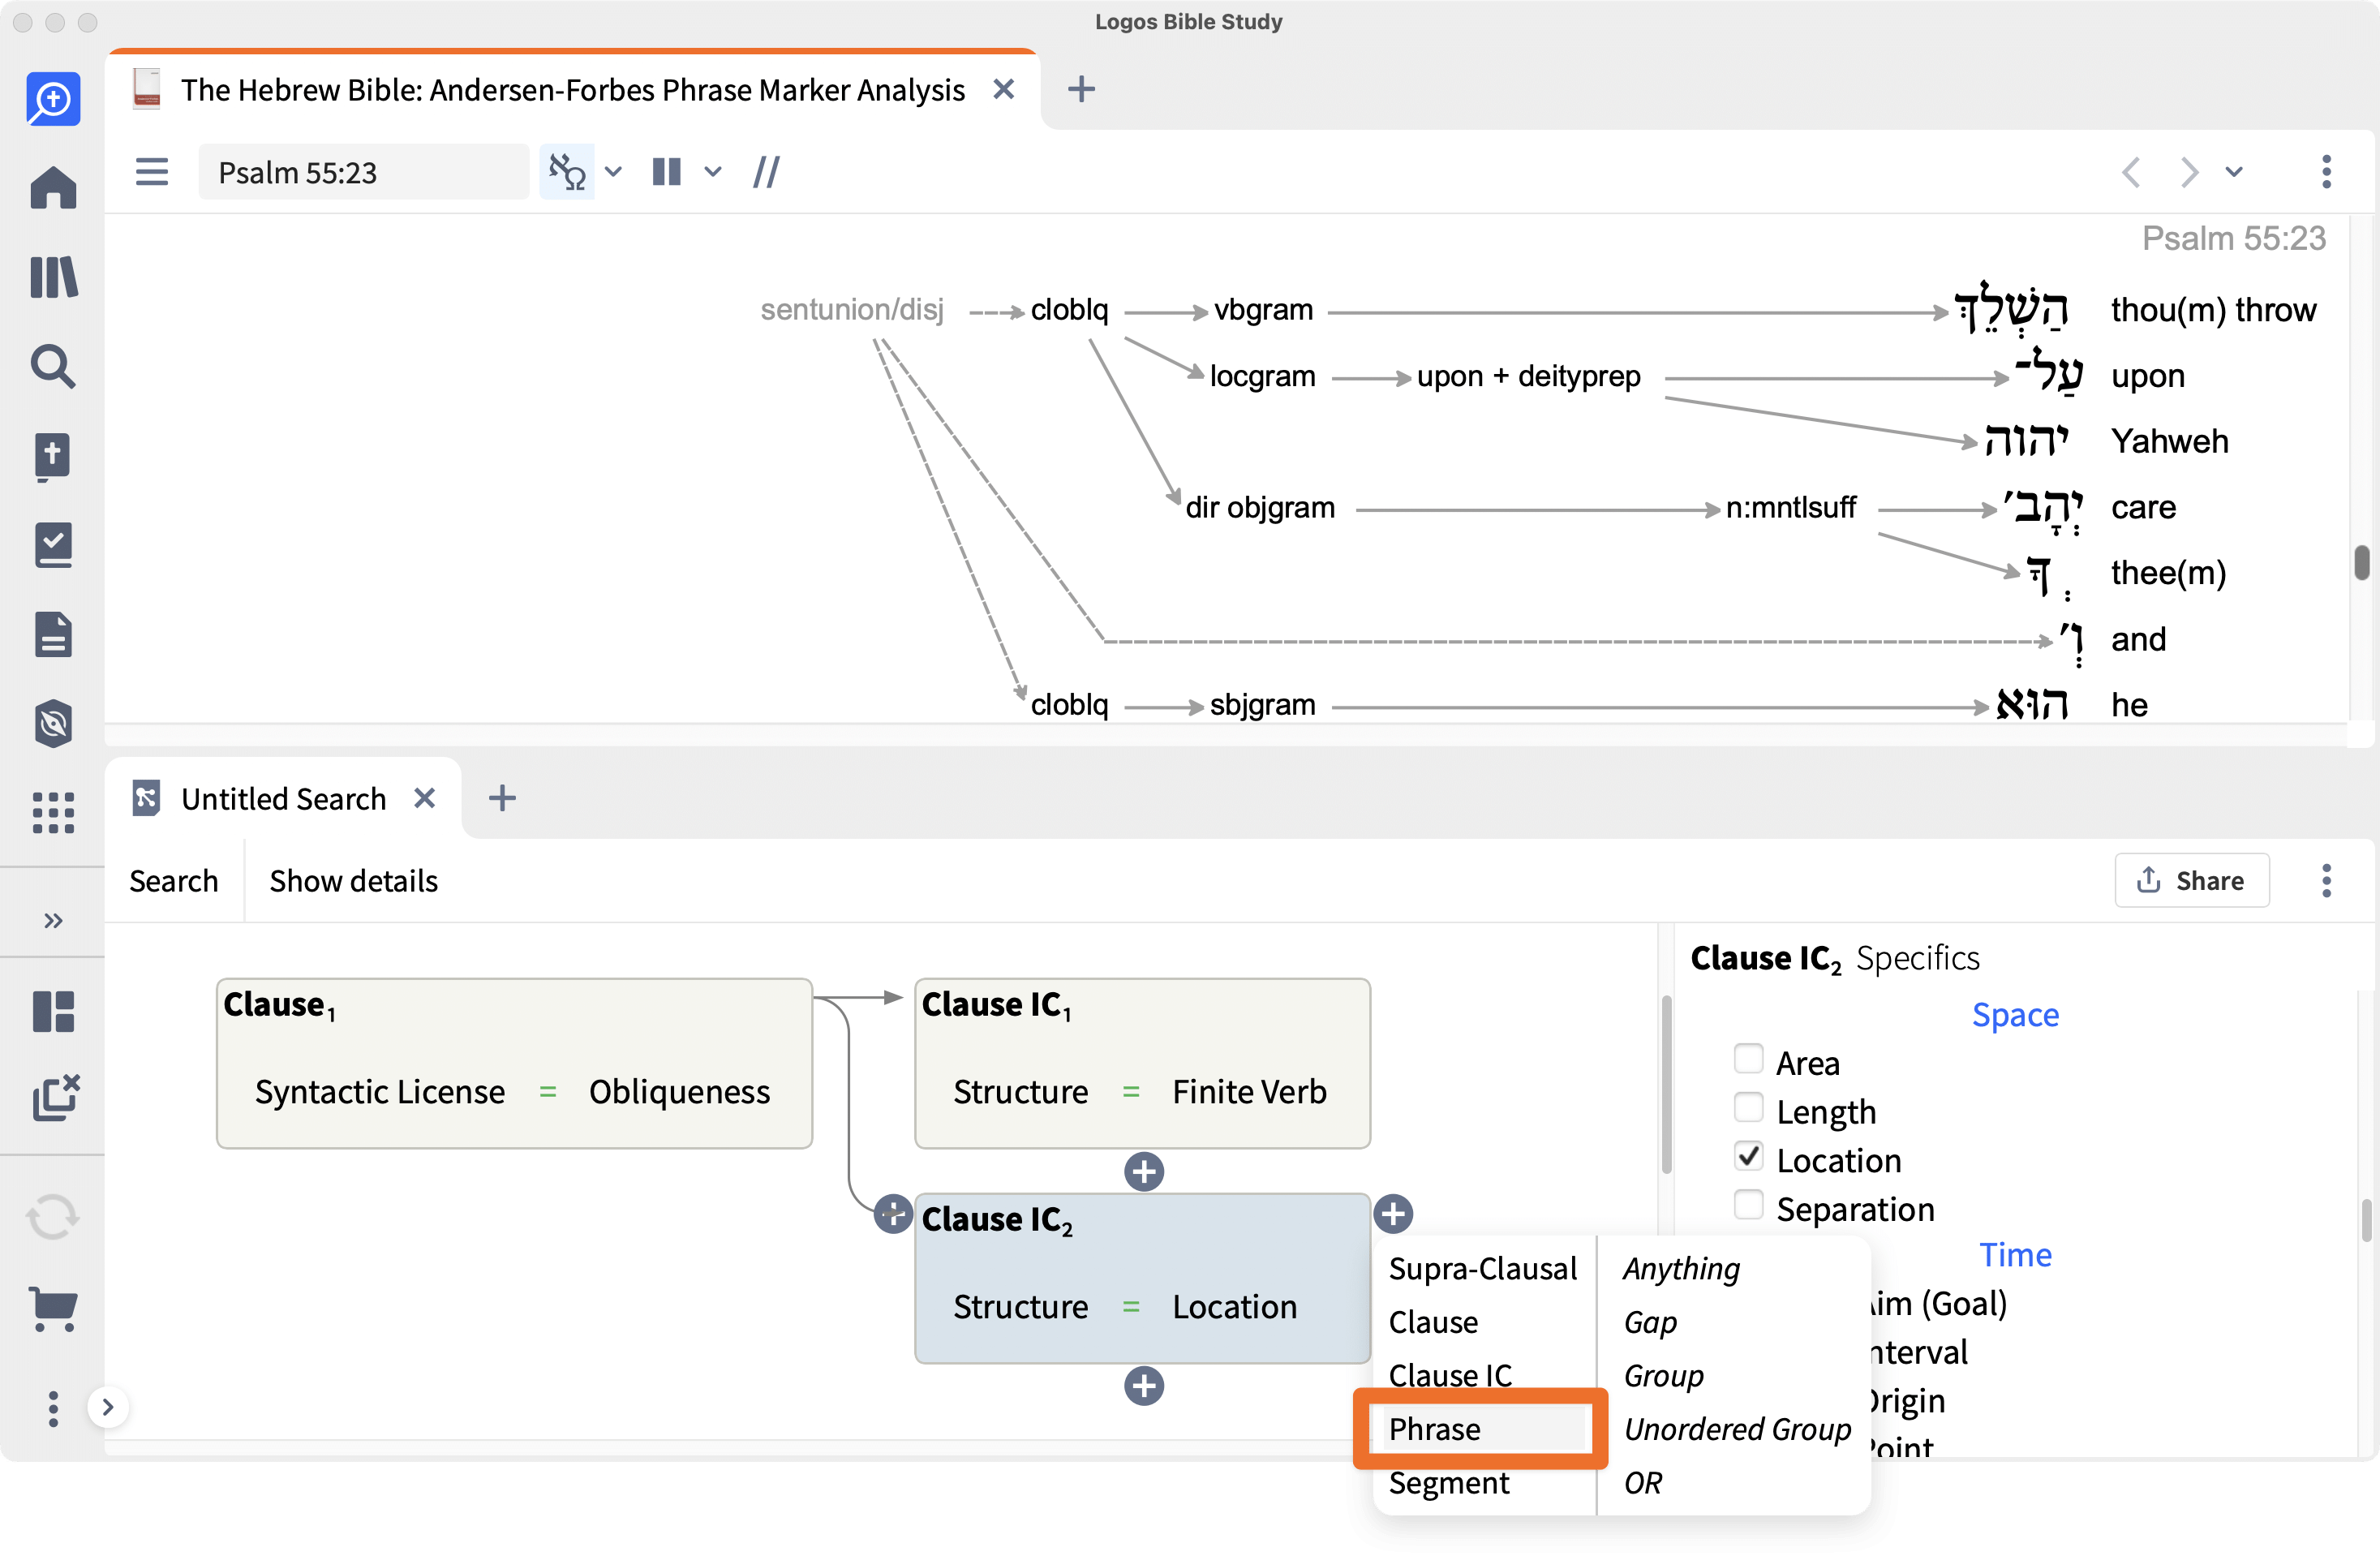Open visual filters dropdown arrow
The height and width of the screenshot is (1556, 2380).
(x=614, y=172)
